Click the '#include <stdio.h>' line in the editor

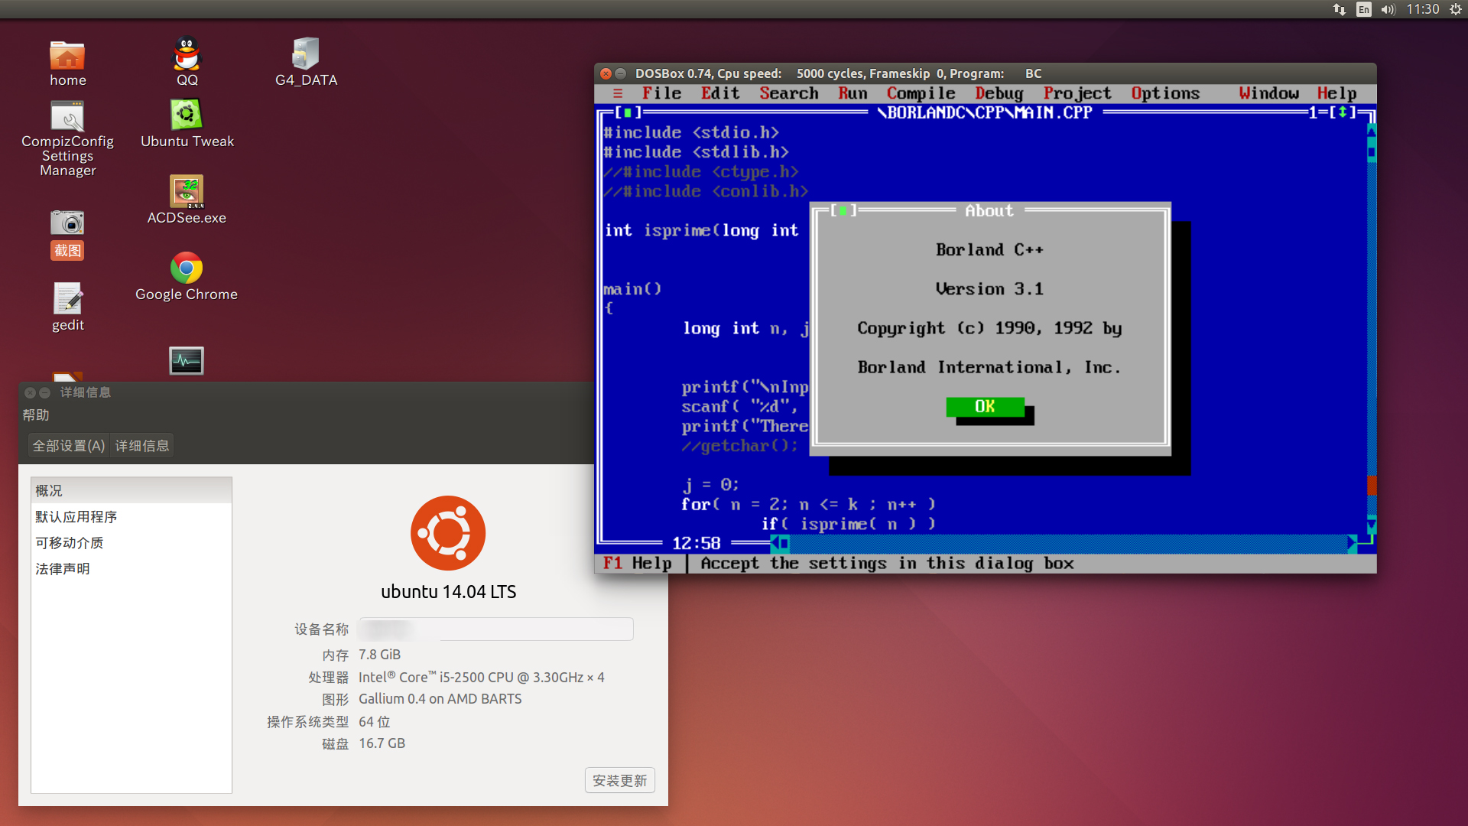(691, 132)
